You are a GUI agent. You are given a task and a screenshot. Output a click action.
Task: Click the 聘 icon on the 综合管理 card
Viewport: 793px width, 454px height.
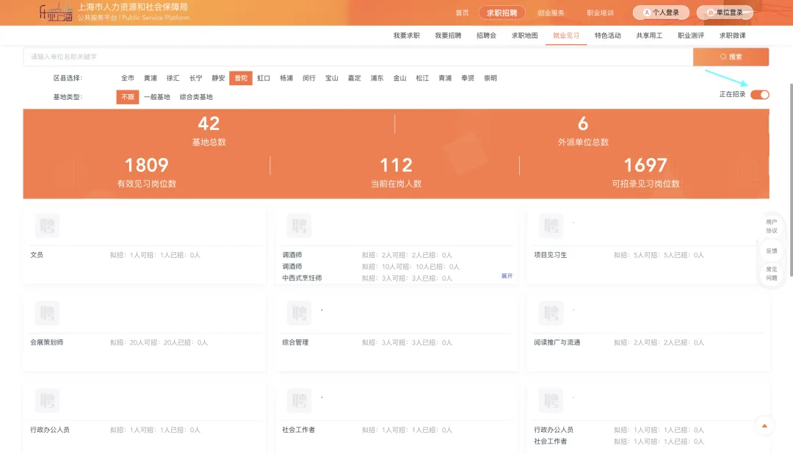[299, 313]
